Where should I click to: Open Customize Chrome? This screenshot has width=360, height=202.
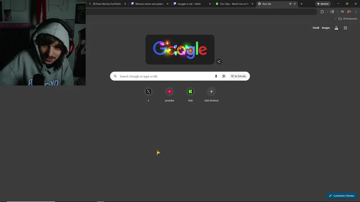coord(341,196)
